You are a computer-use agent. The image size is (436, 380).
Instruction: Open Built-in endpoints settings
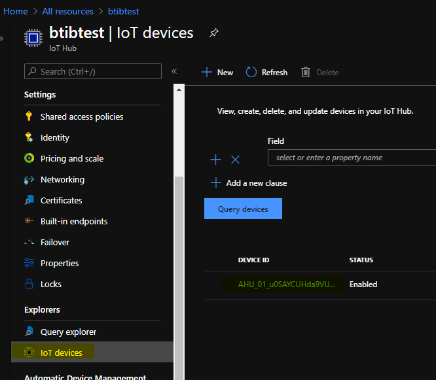coord(73,221)
